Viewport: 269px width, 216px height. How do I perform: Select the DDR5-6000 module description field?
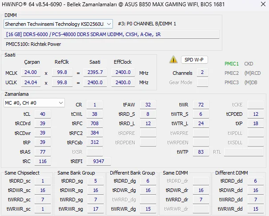[x=112, y=34]
